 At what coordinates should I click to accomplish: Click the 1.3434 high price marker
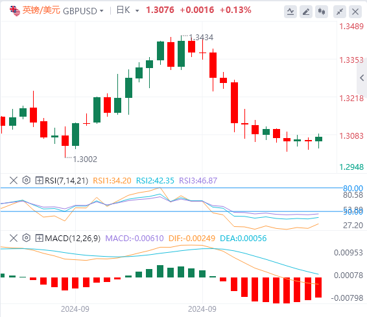click(201, 38)
